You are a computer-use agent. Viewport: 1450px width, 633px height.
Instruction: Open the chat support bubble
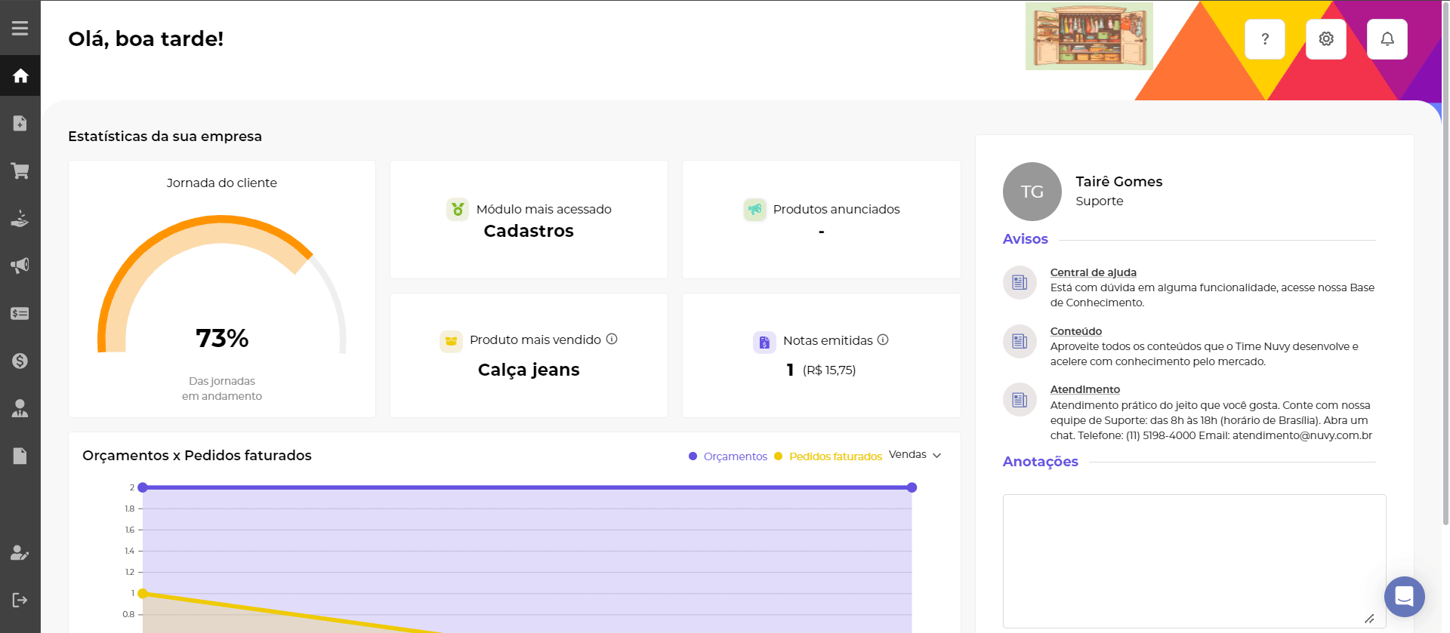[x=1404, y=597]
